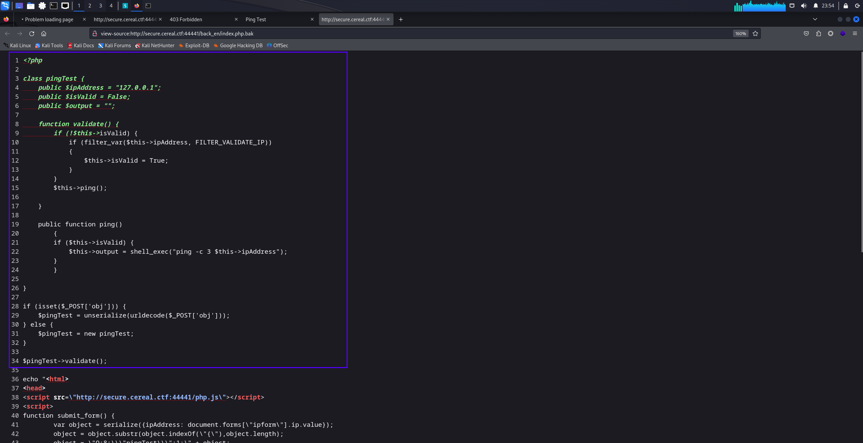
Task: Open settings gear in top panel
Action: (x=42, y=6)
